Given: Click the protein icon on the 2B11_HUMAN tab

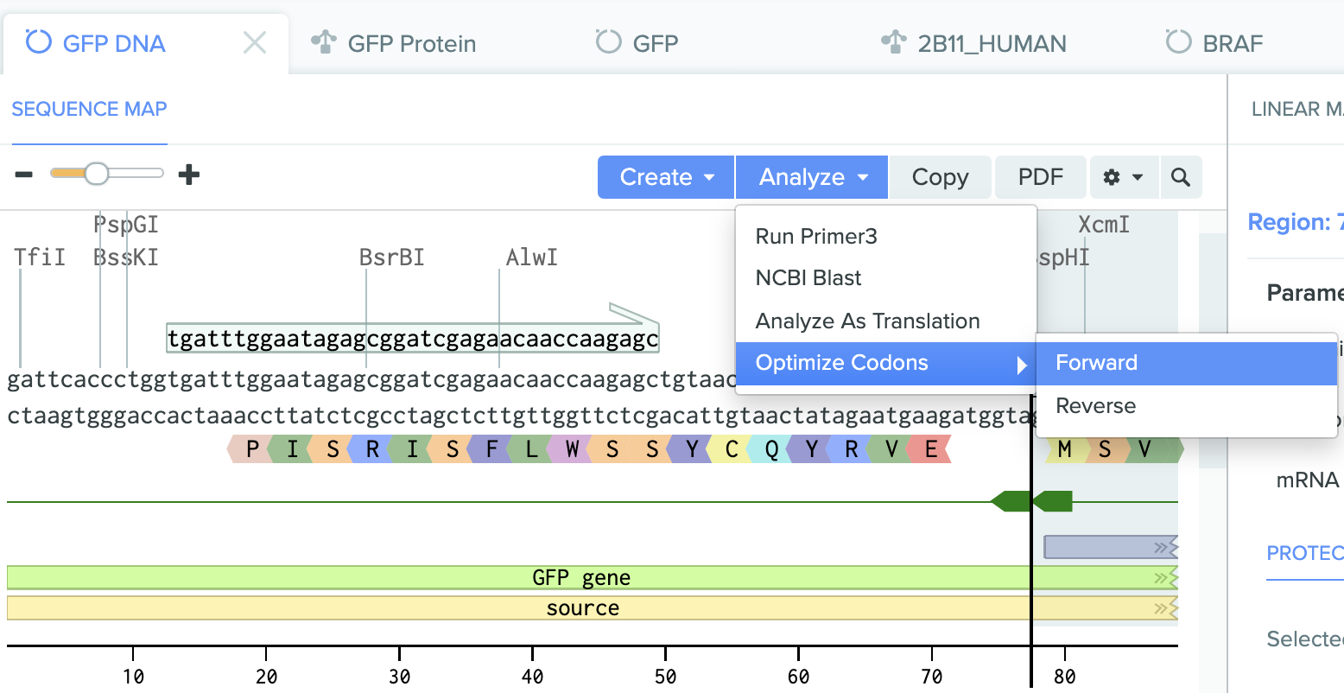Looking at the screenshot, I should 893,41.
